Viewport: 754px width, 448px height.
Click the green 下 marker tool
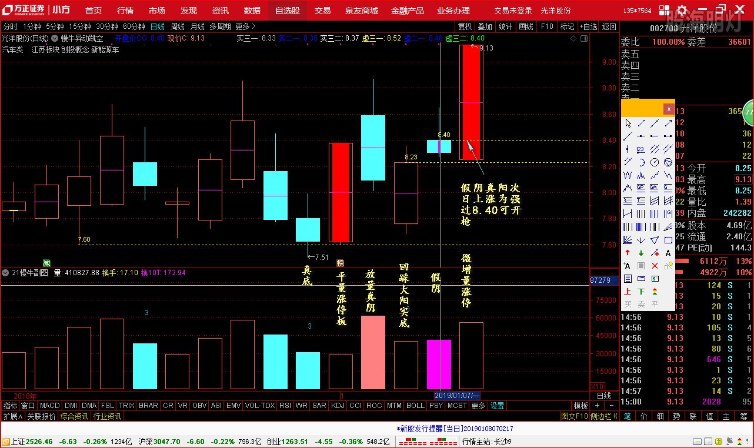pyautogui.click(x=640, y=291)
